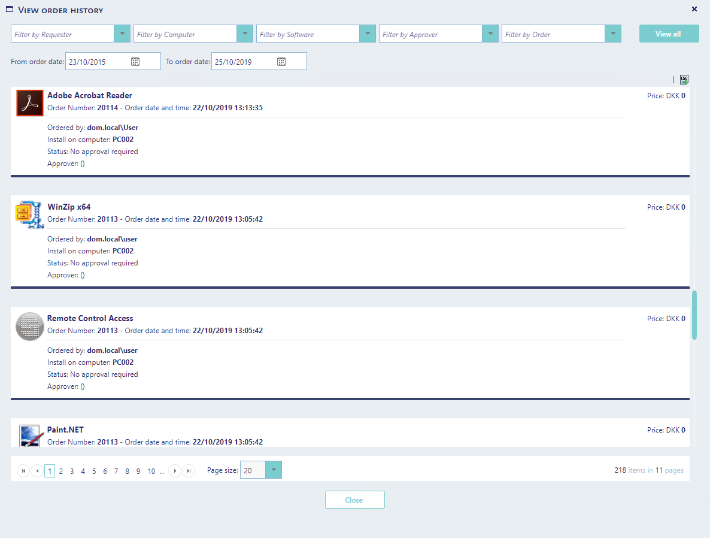Open the Filter by Approver dropdown
The image size is (710, 538).
click(x=490, y=34)
